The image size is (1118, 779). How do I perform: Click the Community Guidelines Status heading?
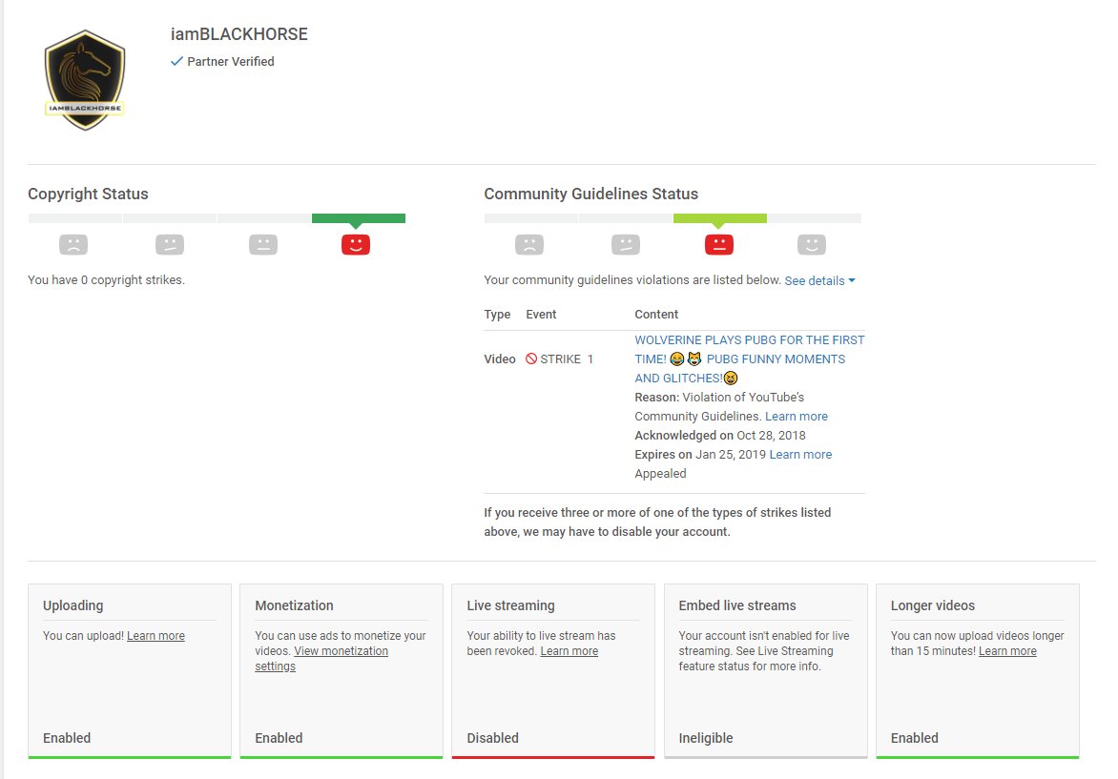tap(591, 194)
